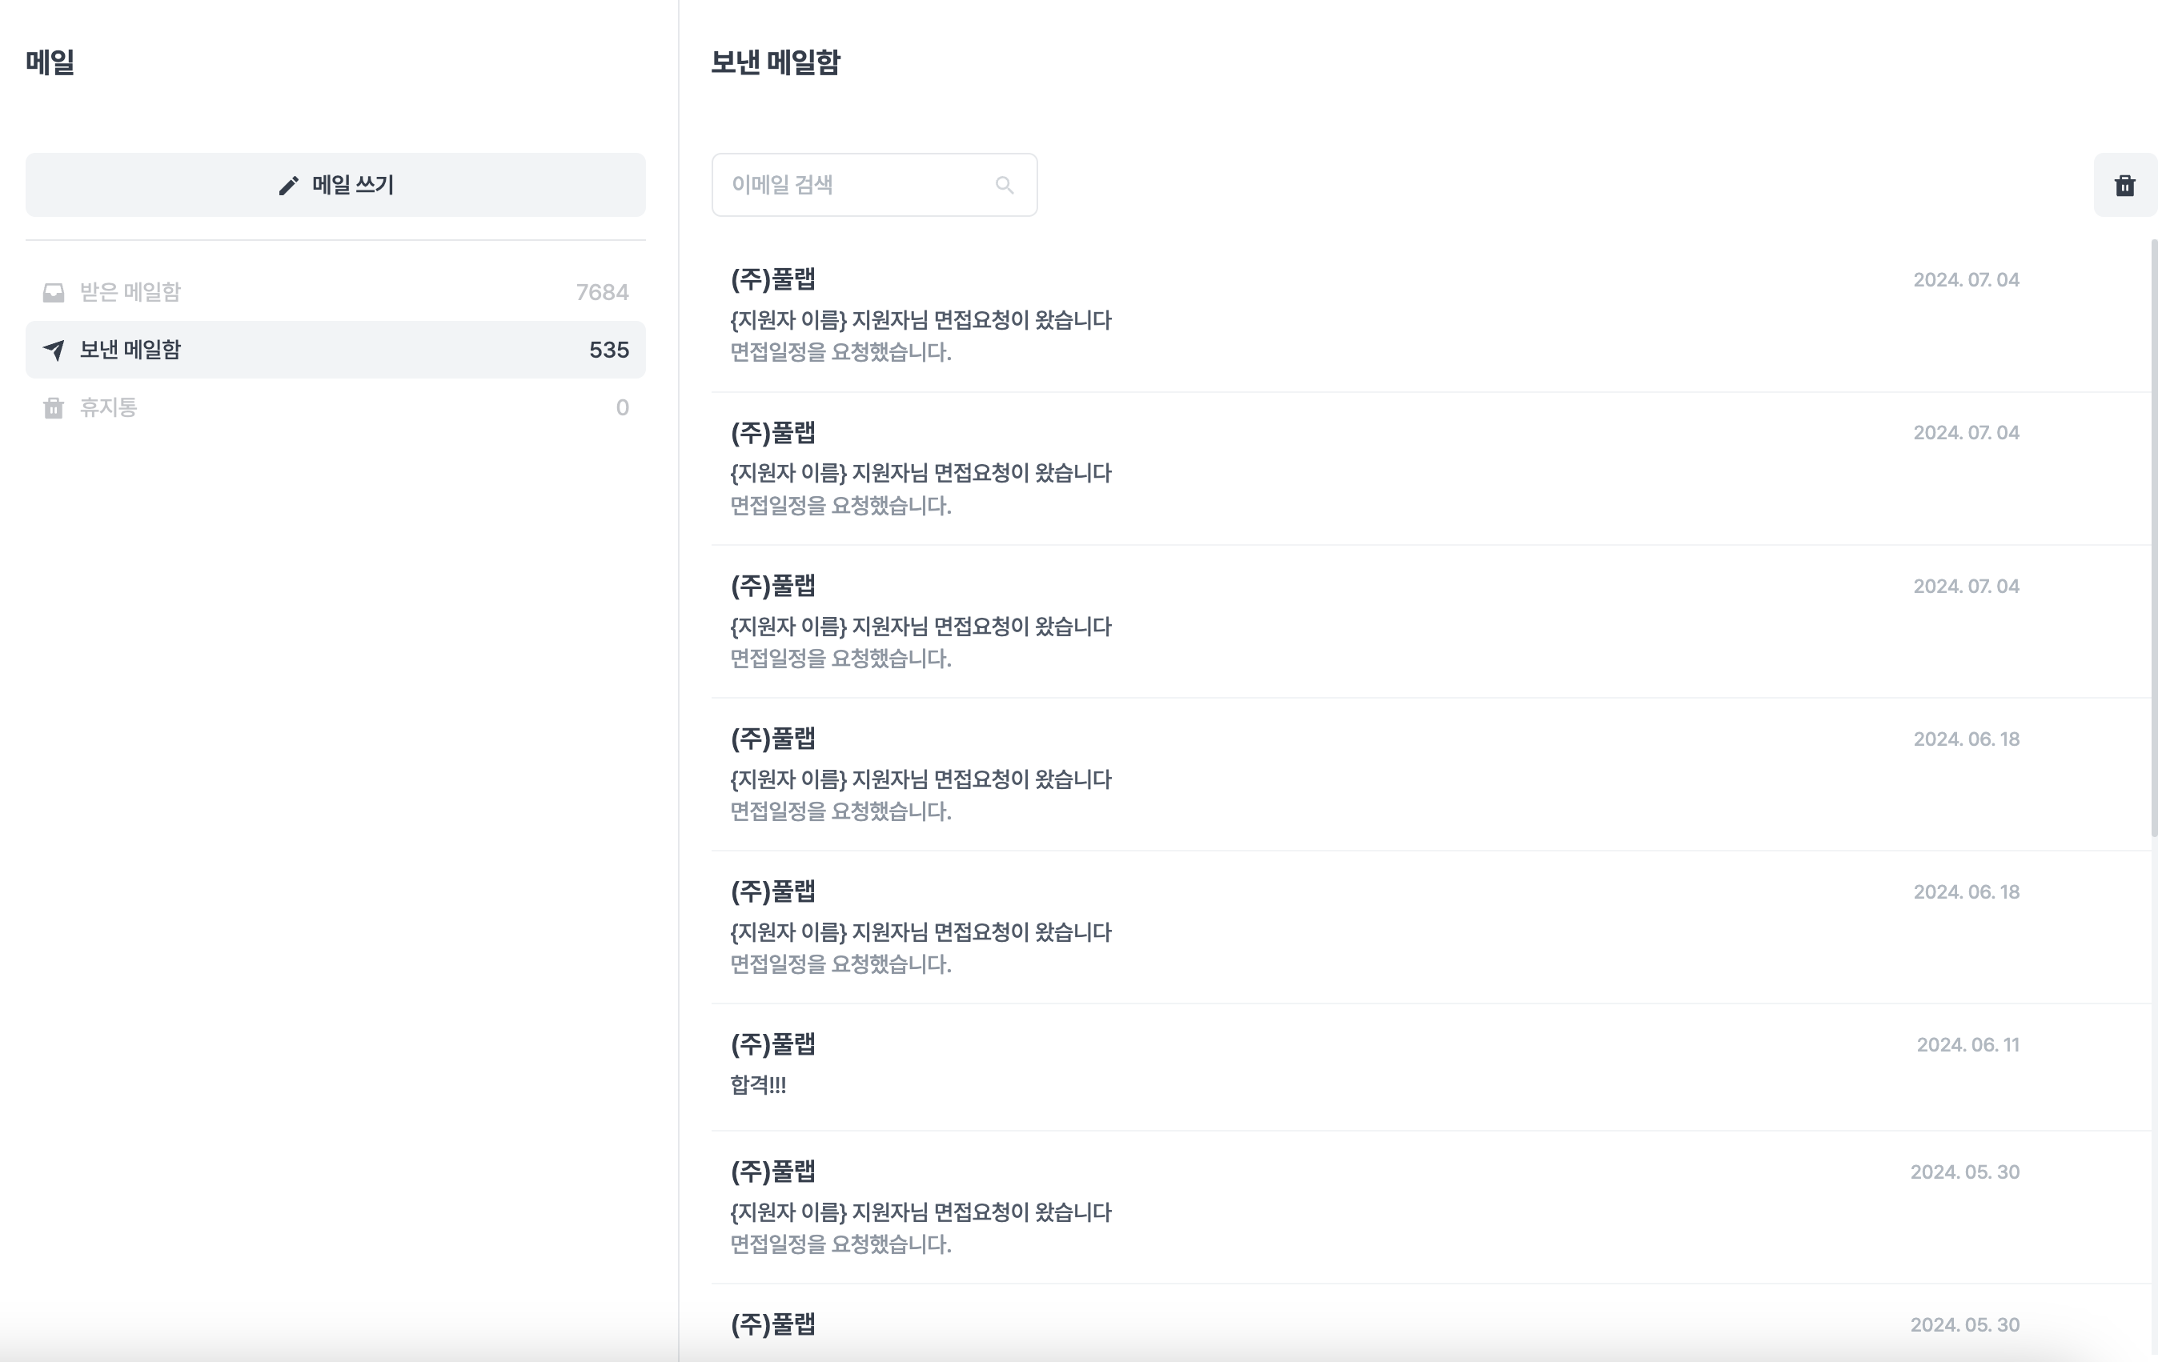Click the 535 sent mail count

(609, 351)
